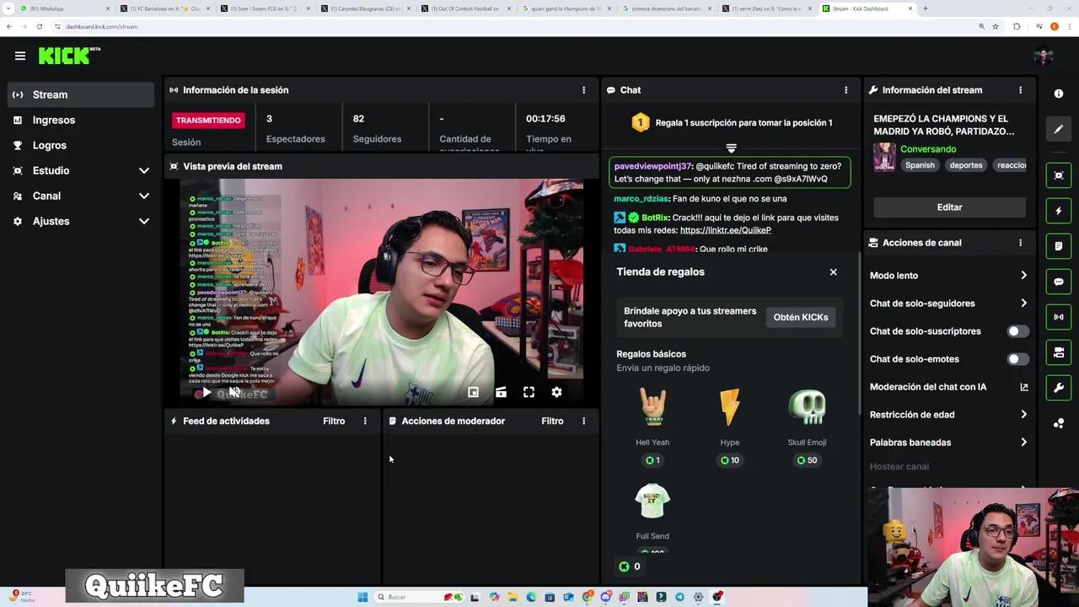This screenshot has height=607, width=1079.
Task: Click the pencil edit icon in right toolbar
Action: coord(1059,129)
